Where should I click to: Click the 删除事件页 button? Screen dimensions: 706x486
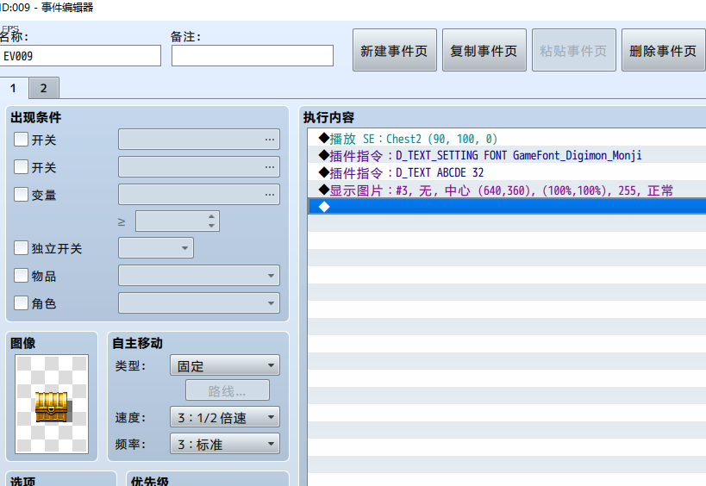pos(663,50)
